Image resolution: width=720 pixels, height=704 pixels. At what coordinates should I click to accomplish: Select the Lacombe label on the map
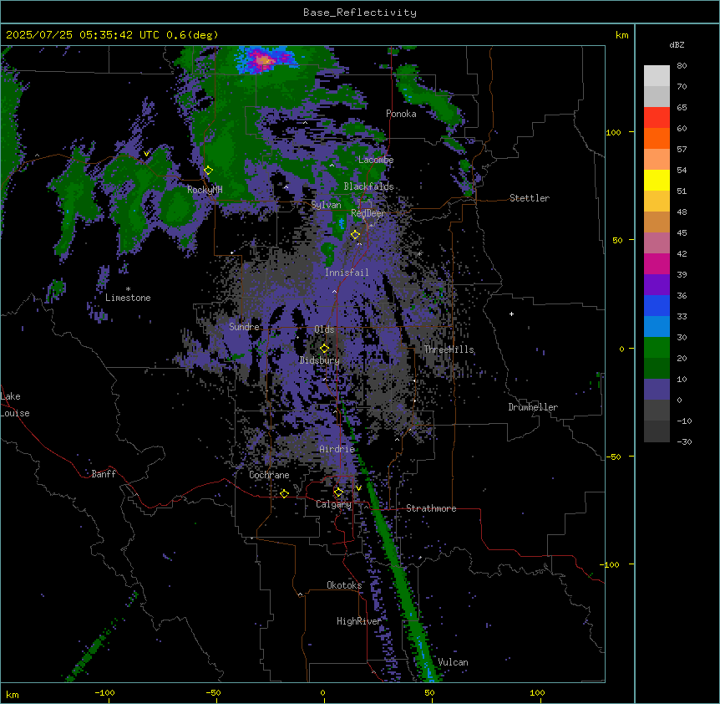[x=376, y=160]
